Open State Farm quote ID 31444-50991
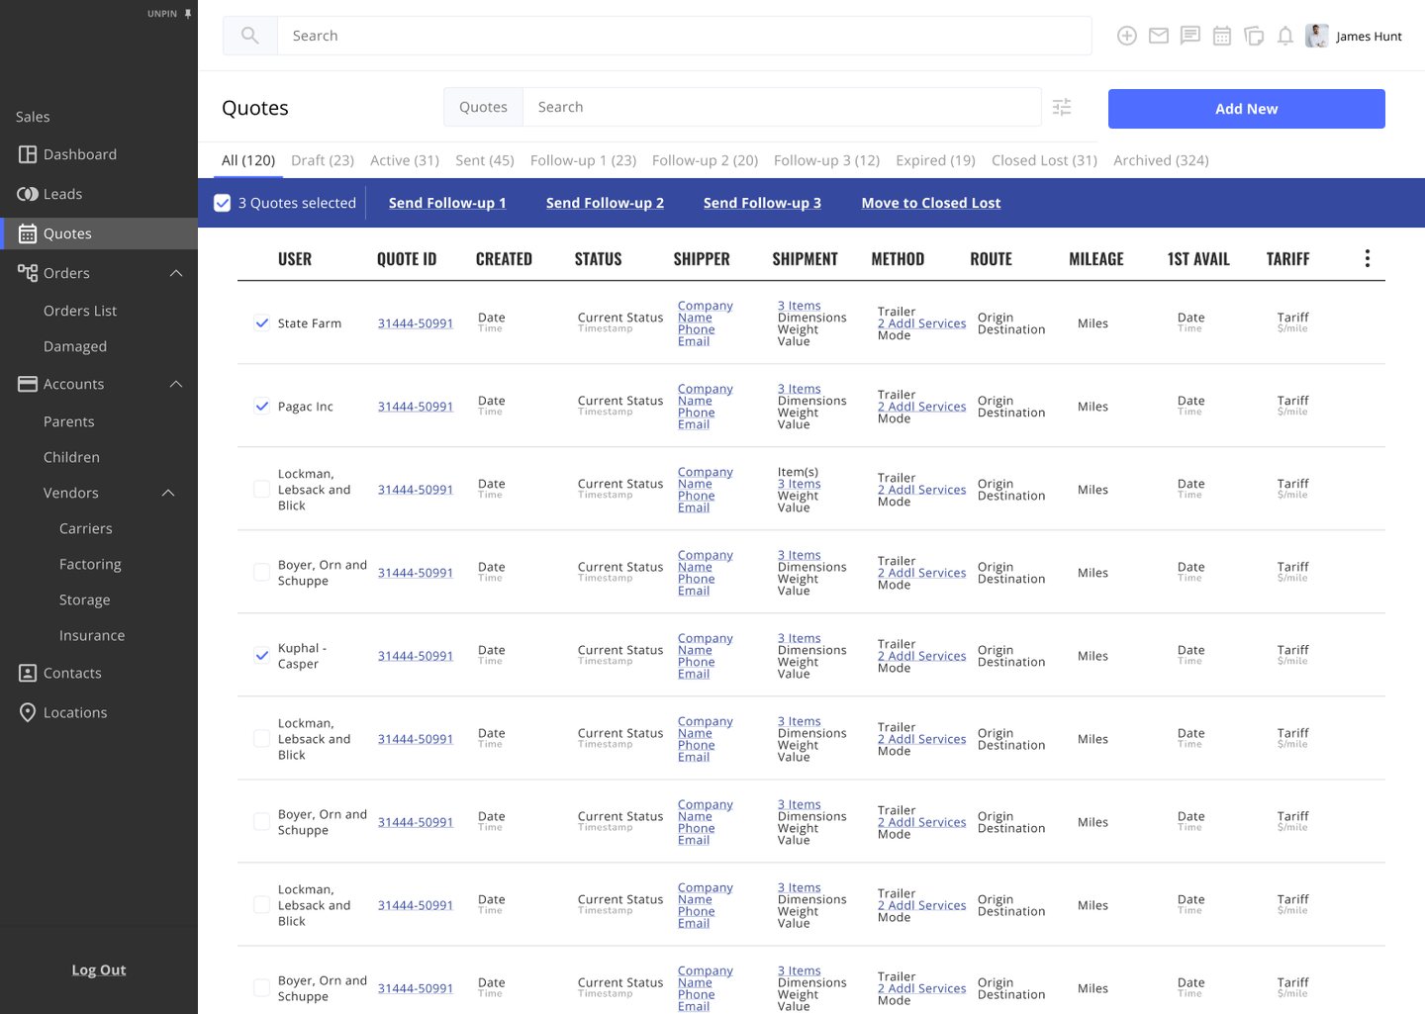 click(416, 323)
